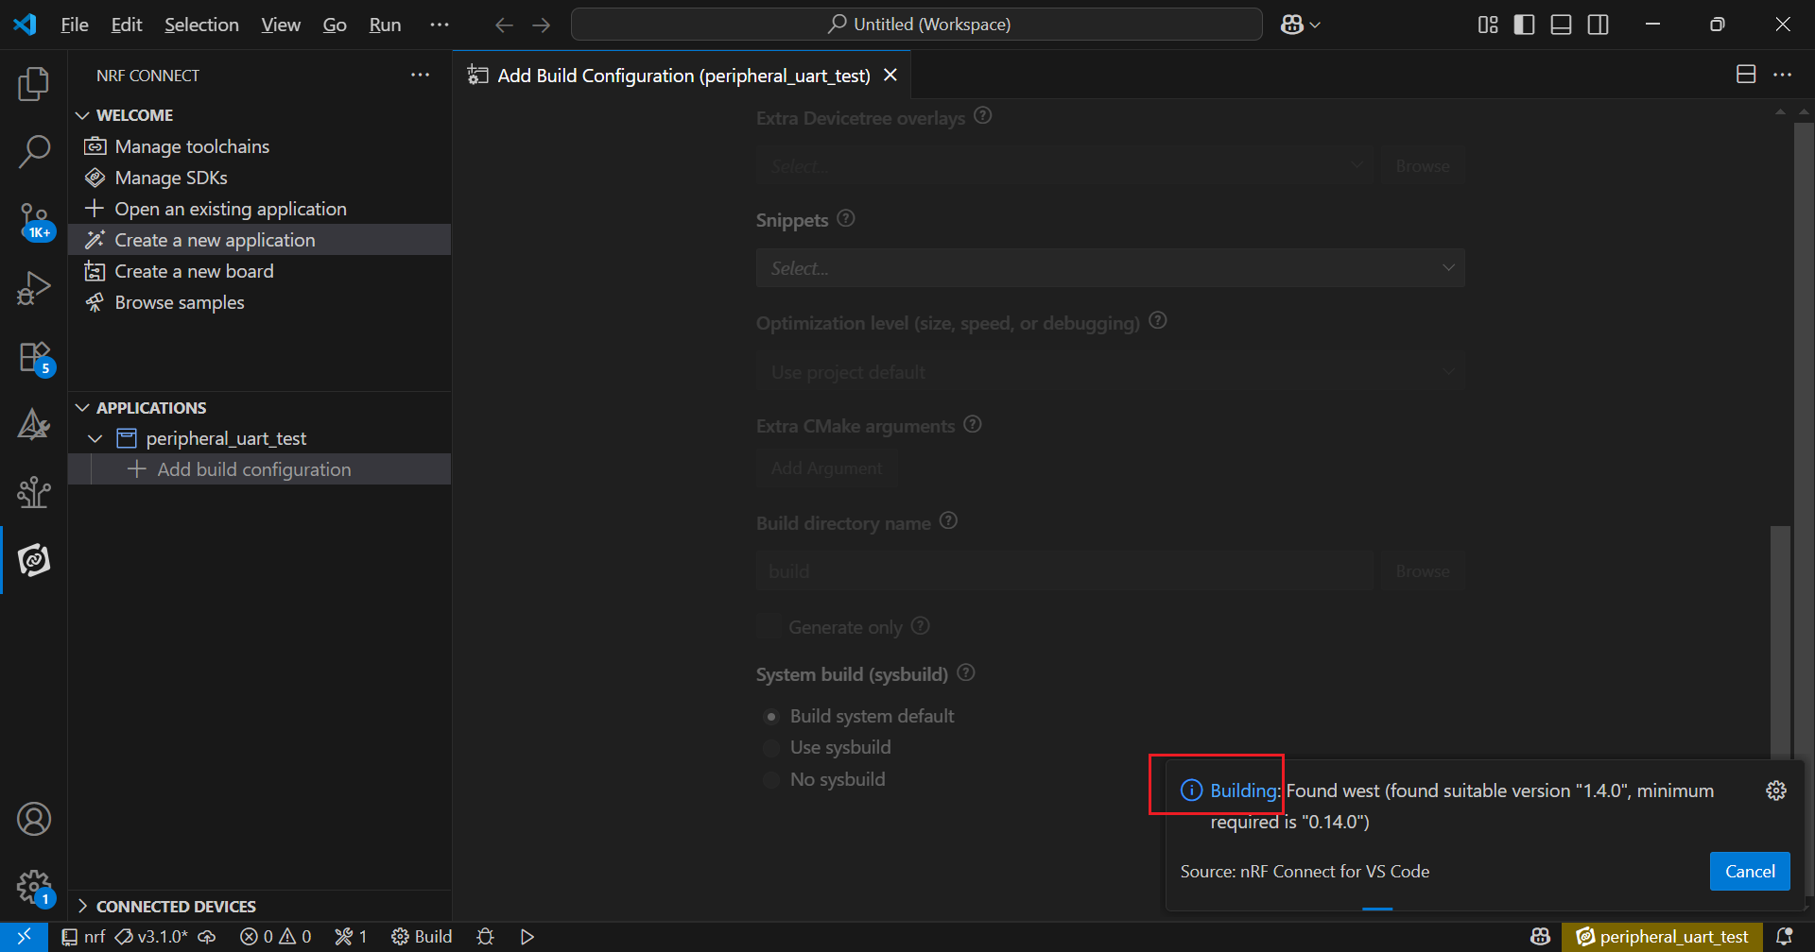Open the Go menu

tap(335, 25)
